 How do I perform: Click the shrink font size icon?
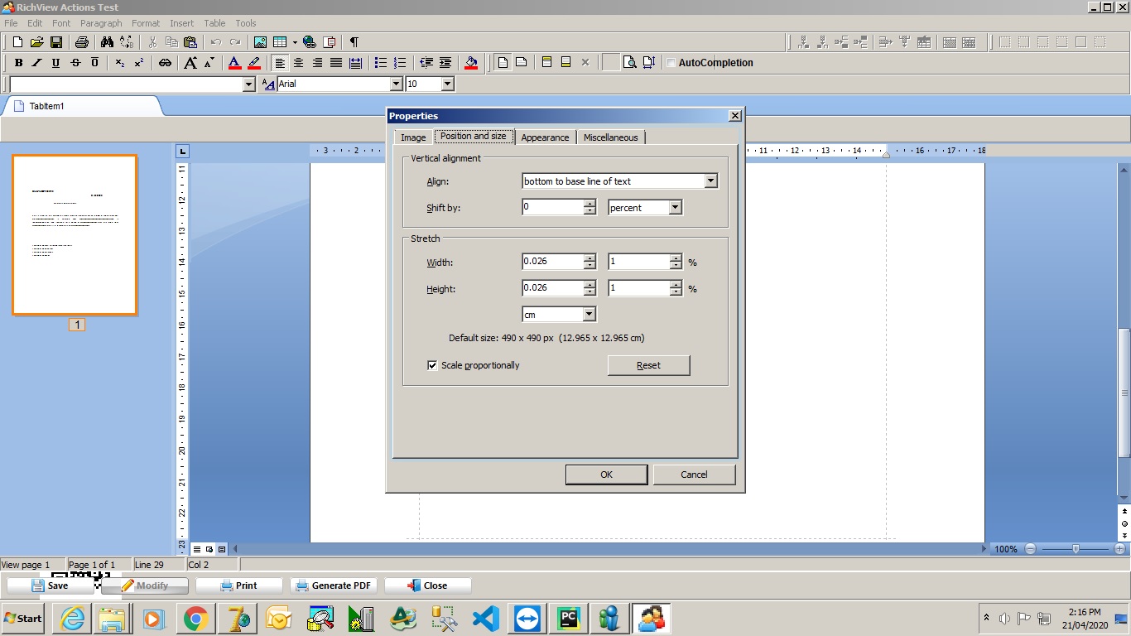click(209, 63)
